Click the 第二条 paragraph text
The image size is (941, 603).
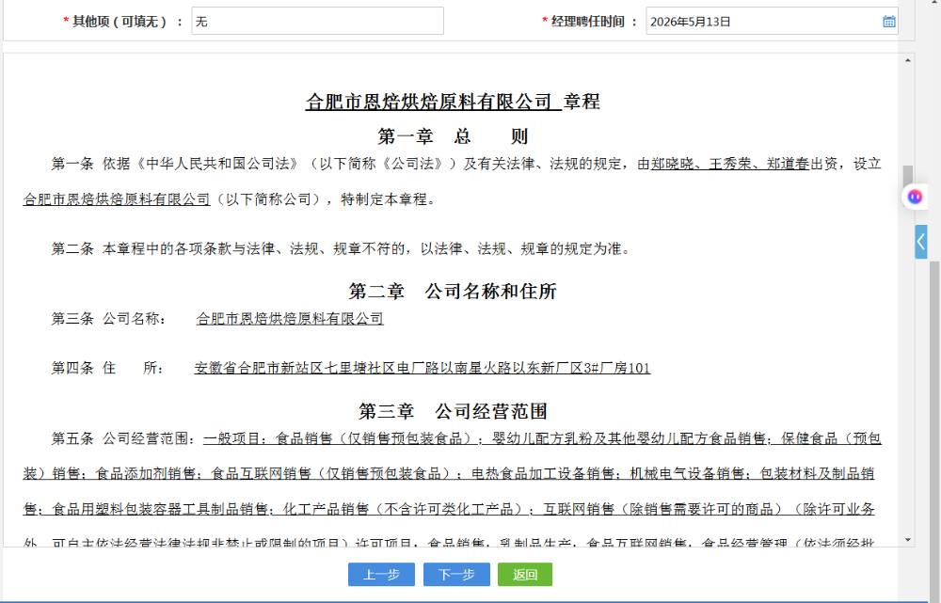343,248
